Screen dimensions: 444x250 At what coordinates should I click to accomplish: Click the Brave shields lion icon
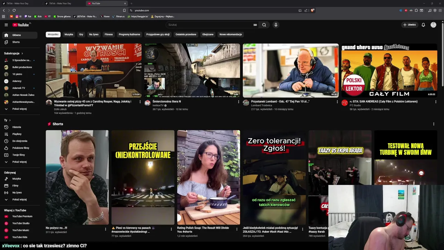(x=312, y=10)
